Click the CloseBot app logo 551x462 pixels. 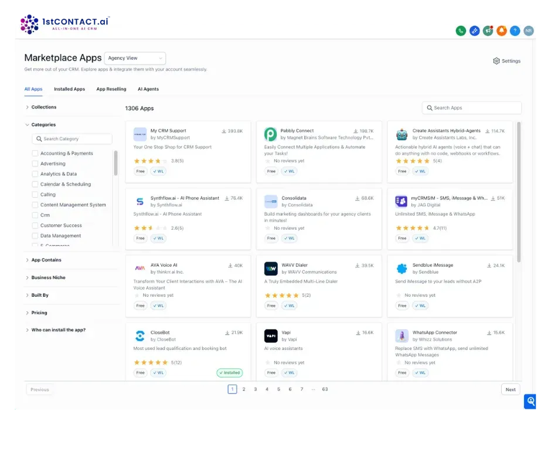click(140, 336)
